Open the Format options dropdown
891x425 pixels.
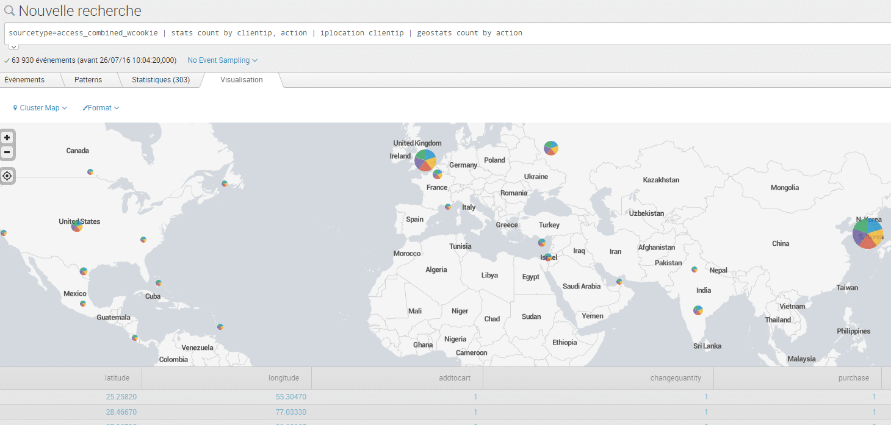[x=101, y=108]
